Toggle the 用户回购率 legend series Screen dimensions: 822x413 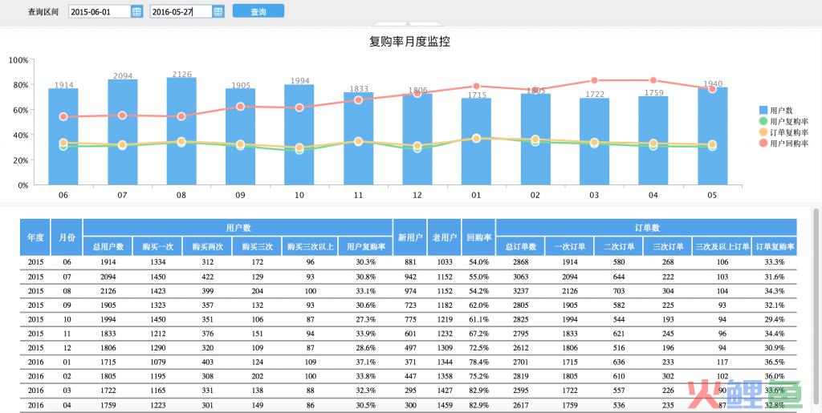783,144
